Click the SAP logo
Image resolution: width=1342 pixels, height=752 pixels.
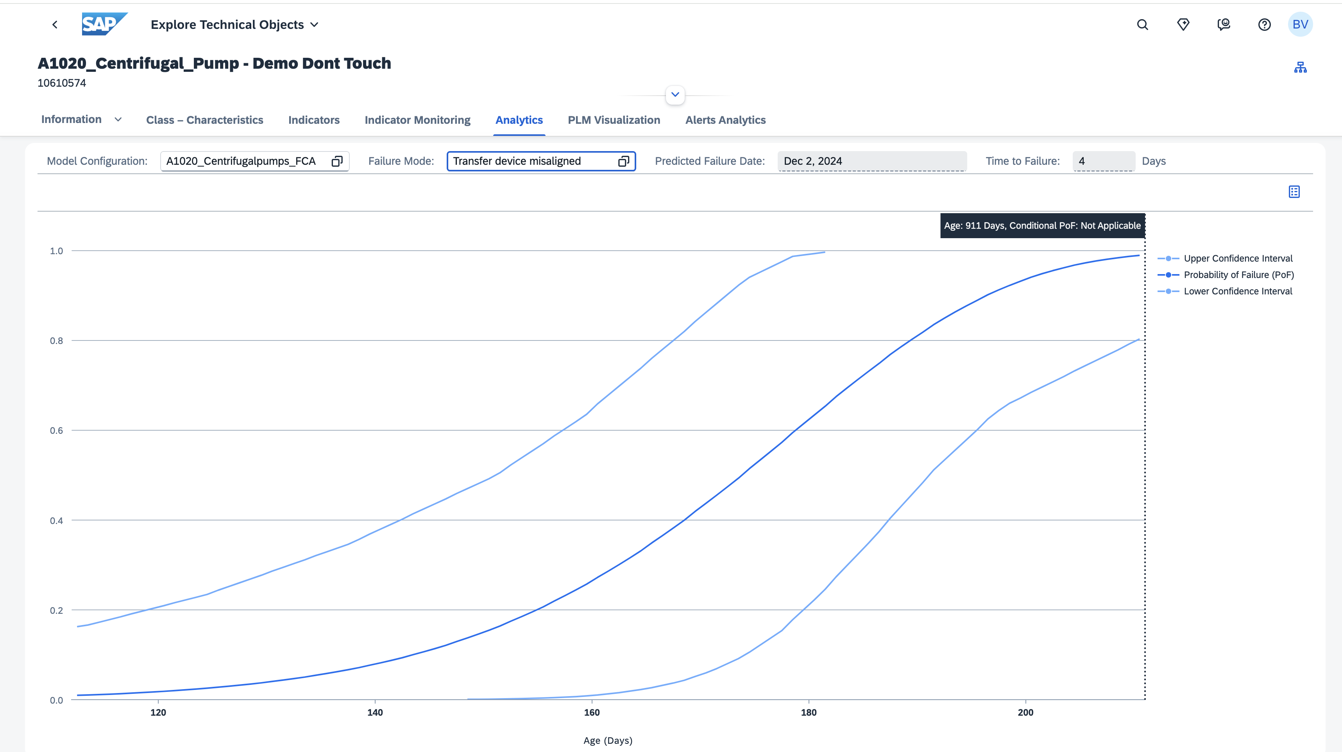pyautogui.click(x=104, y=24)
